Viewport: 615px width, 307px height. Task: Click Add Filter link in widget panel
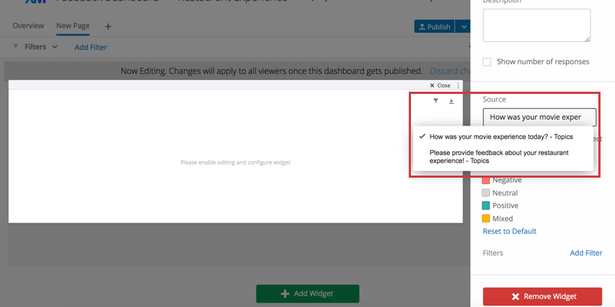pos(586,253)
